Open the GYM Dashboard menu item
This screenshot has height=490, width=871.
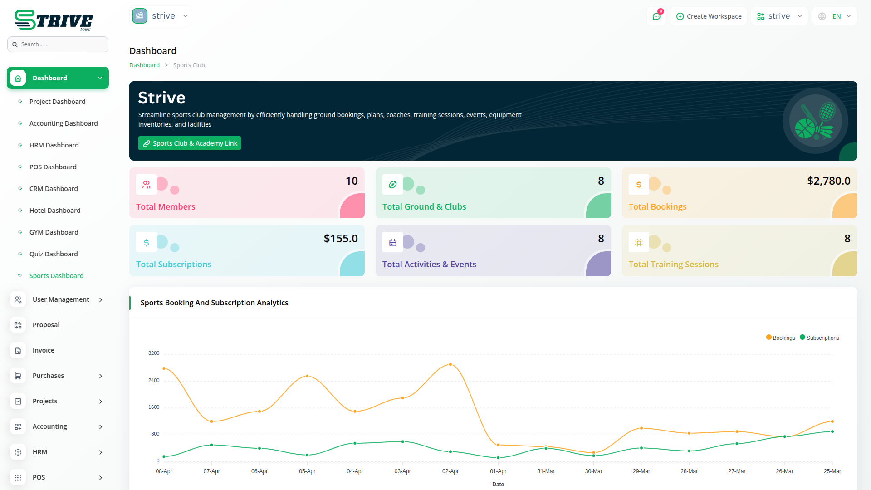point(54,232)
